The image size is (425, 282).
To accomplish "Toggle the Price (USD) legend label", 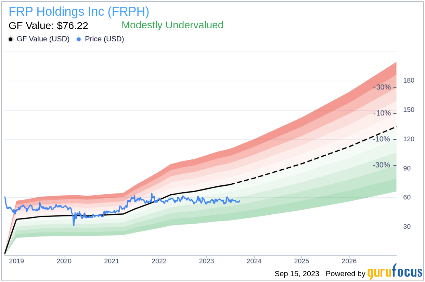I will pos(104,39).
